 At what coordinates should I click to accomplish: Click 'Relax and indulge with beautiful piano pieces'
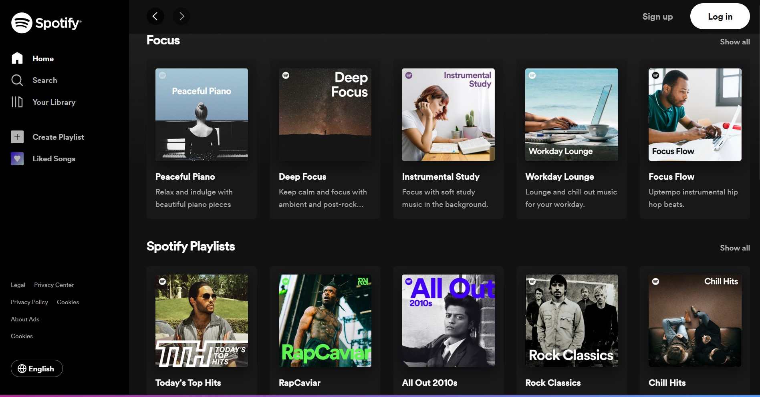(194, 198)
